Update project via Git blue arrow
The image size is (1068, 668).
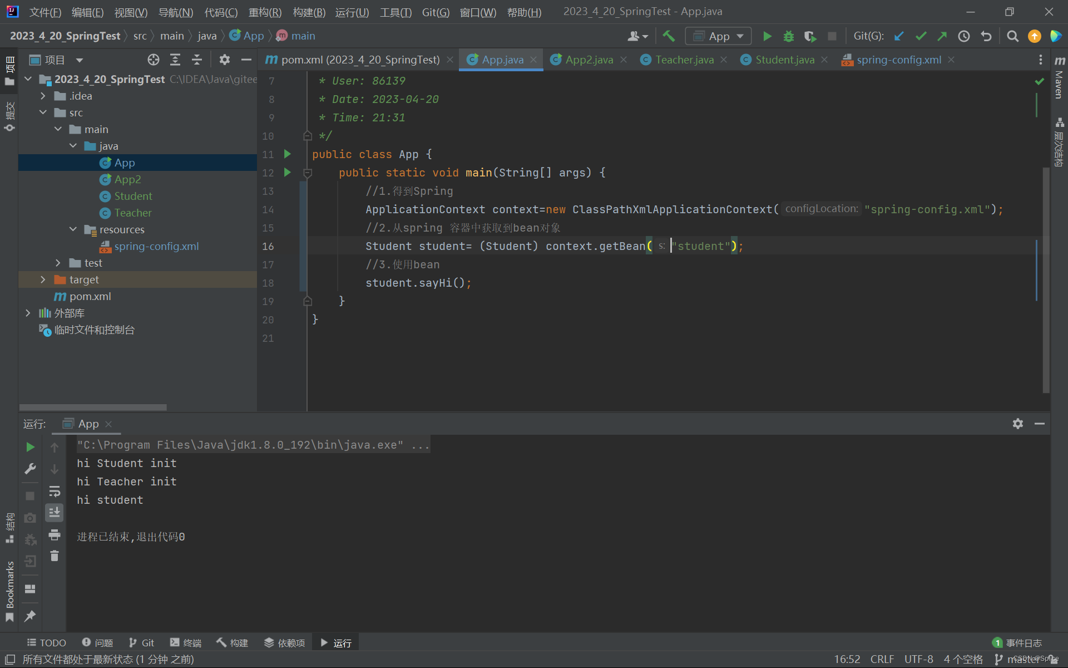pyautogui.click(x=899, y=36)
